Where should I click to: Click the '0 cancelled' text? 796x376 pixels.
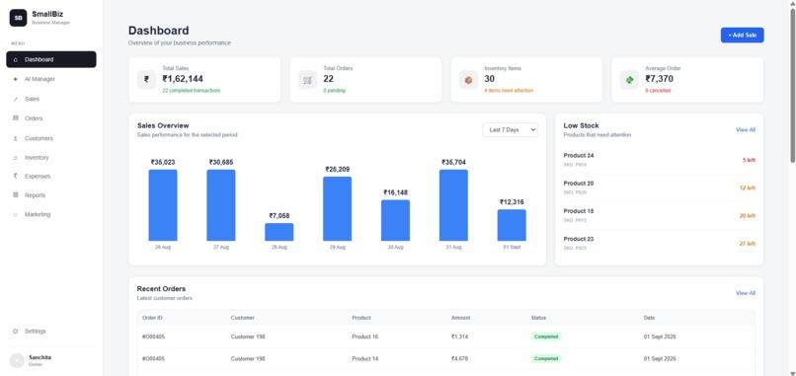[658, 91]
